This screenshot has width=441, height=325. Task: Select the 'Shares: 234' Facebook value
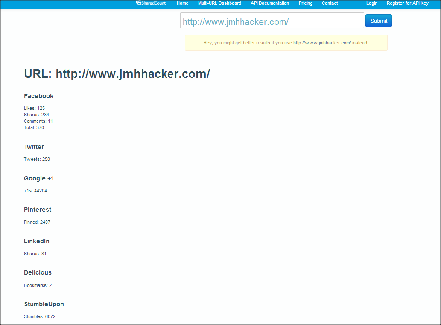click(x=36, y=115)
